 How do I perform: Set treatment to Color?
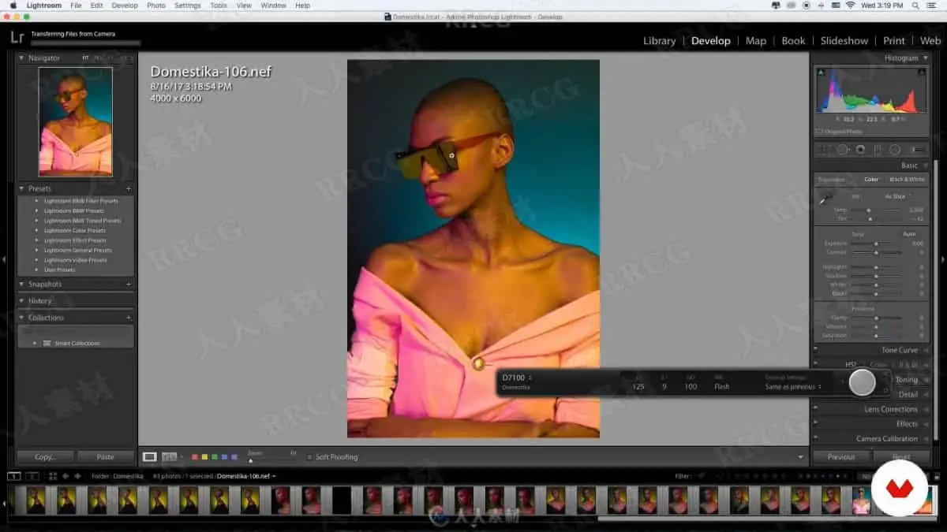(871, 179)
